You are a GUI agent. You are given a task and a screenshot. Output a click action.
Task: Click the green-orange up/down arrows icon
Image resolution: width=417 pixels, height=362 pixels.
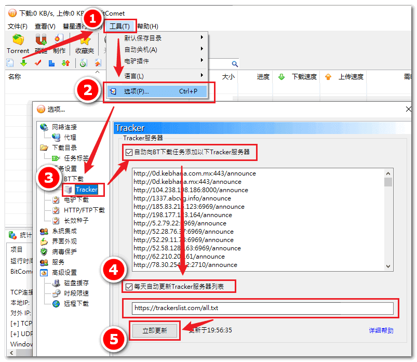point(65,63)
